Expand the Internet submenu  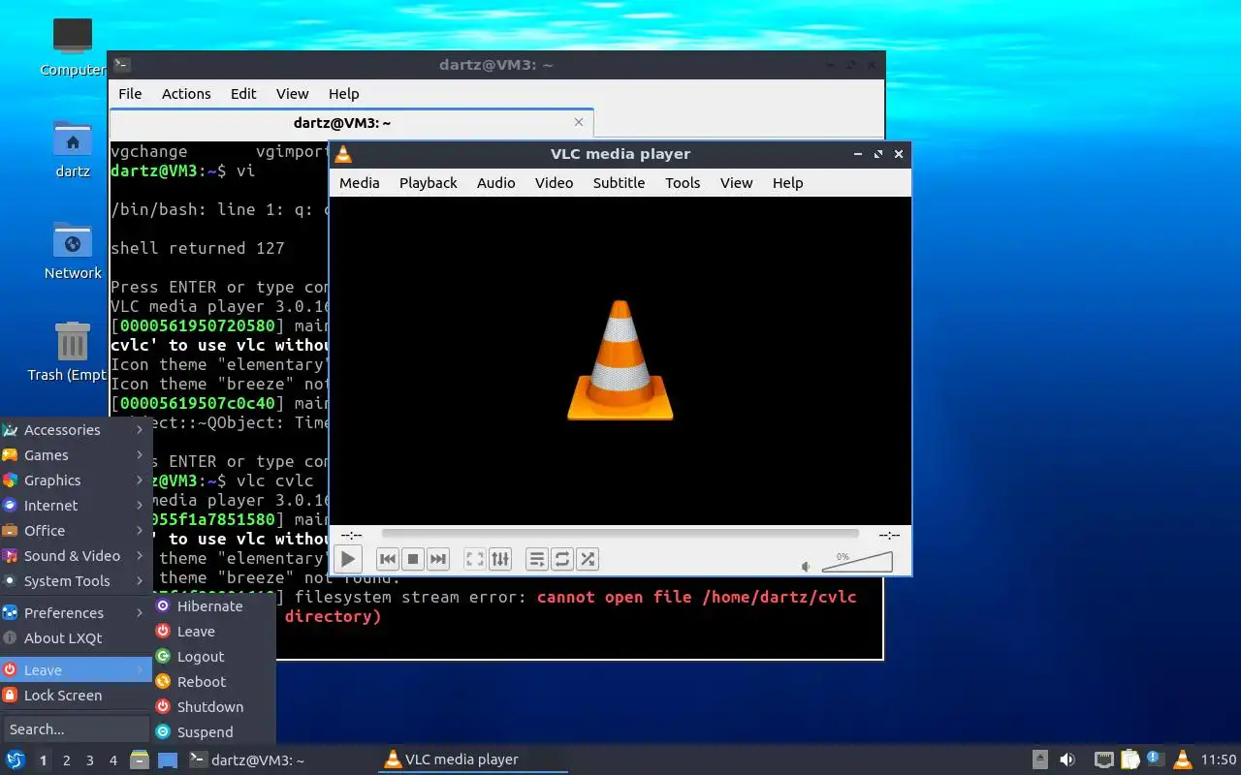click(76, 506)
